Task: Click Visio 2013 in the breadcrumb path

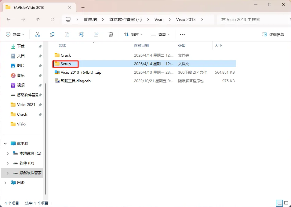Action: (186, 19)
